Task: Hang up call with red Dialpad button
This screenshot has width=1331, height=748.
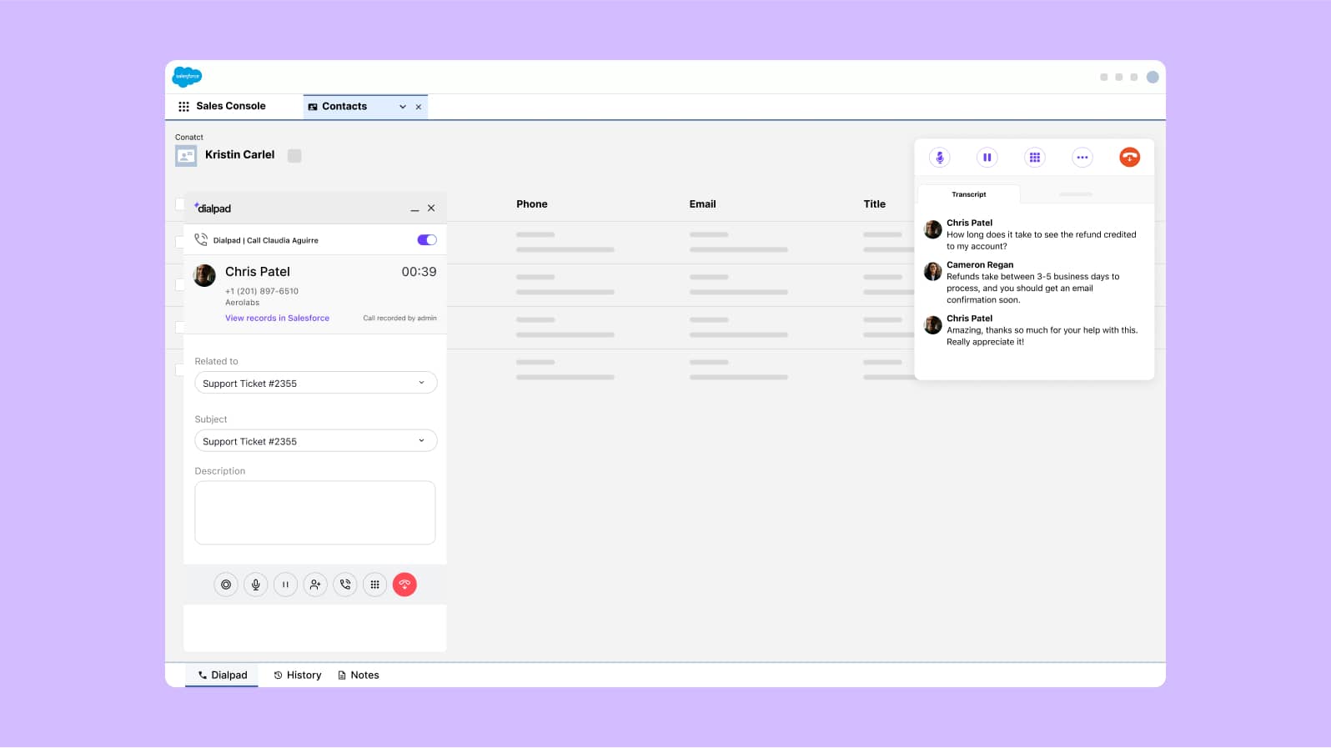Action: tap(404, 585)
